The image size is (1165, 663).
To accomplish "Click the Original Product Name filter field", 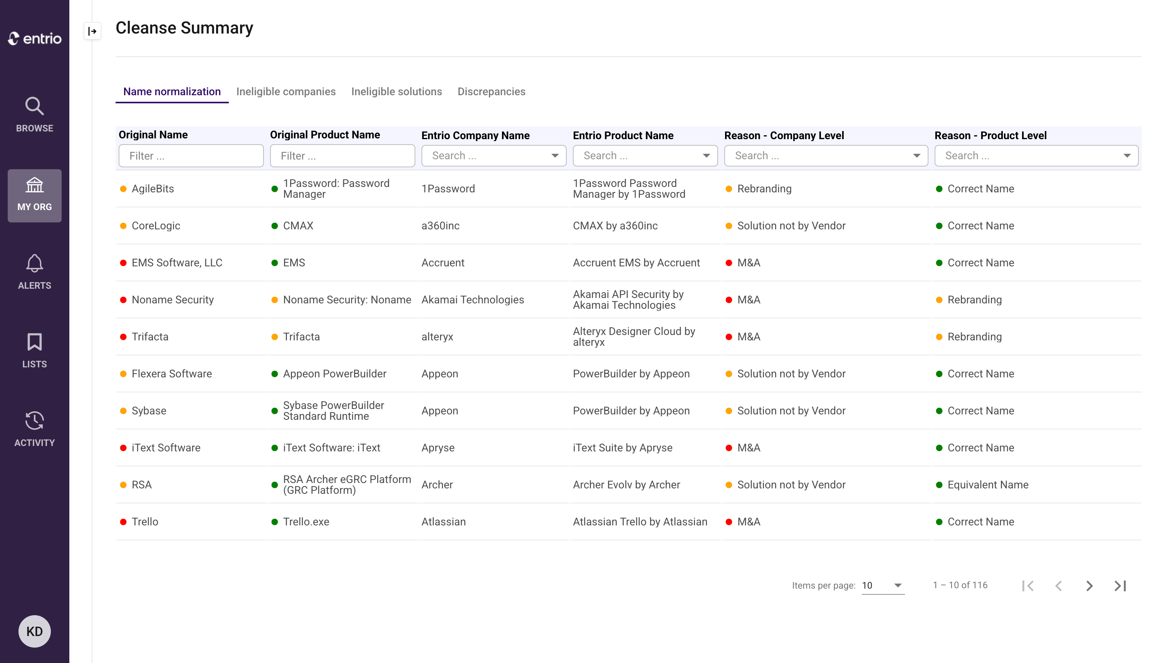I will coord(342,156).
